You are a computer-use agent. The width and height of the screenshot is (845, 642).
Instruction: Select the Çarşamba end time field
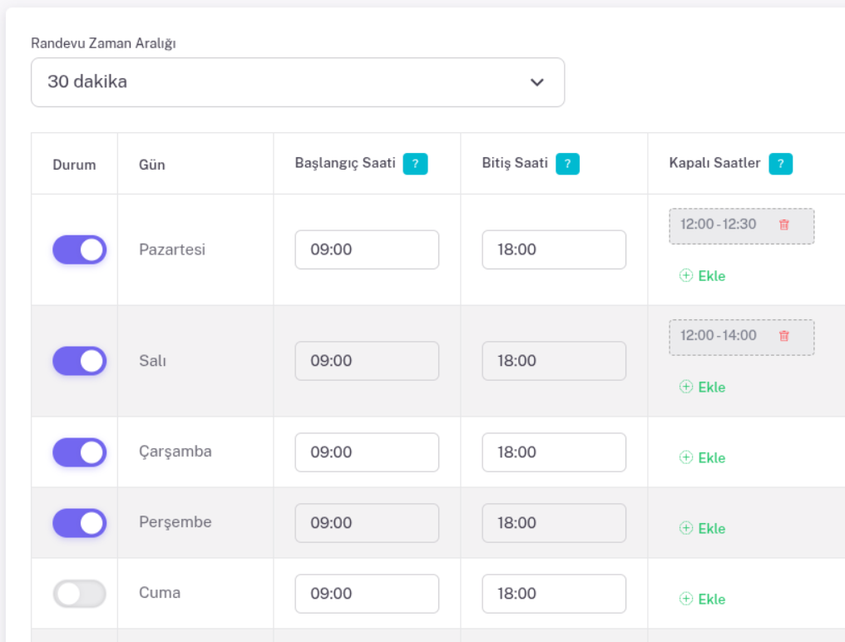(554, 452)
